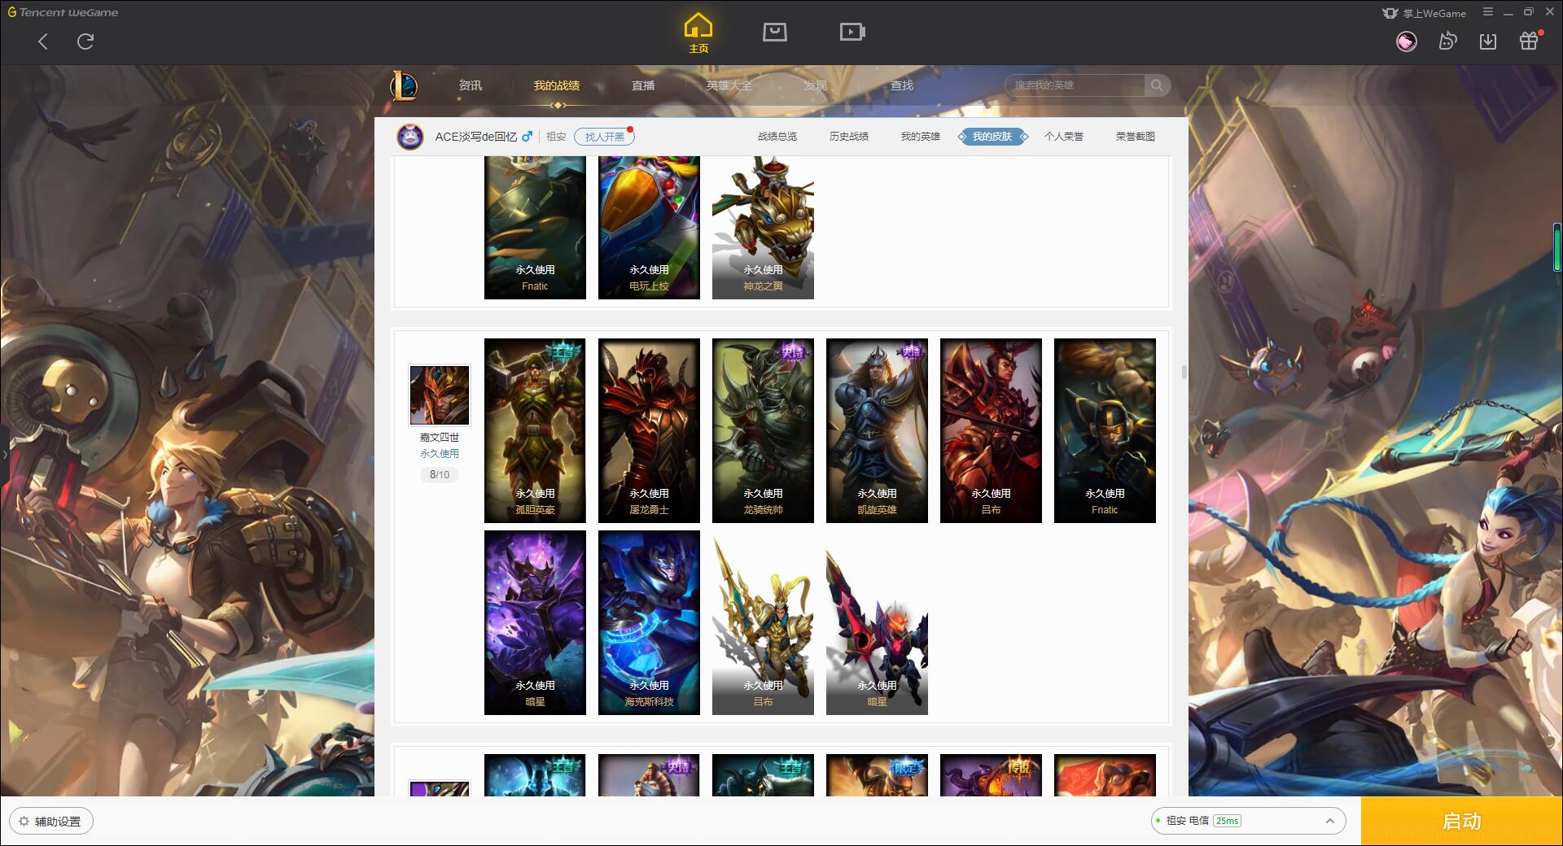The height and width of the screenshot is (846, 1563).
Task: Click 找人开黑 button
Action: point(604,137)
